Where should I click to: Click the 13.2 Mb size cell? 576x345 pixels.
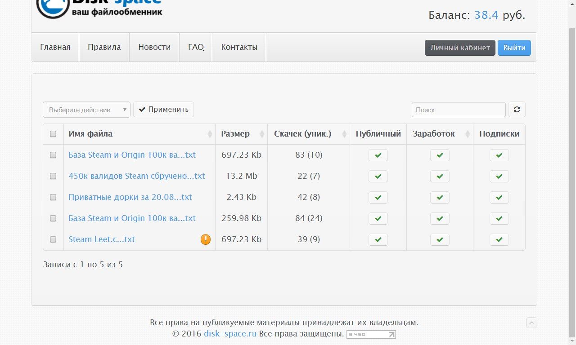(242, 176)
